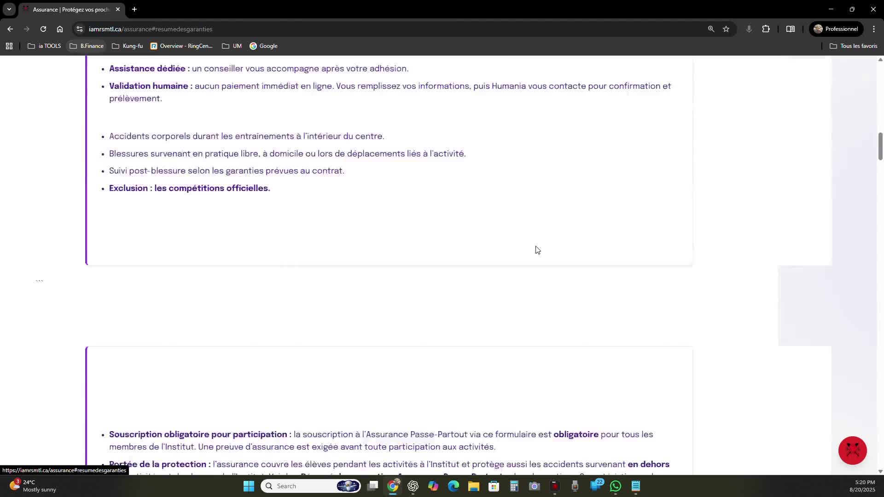The height and width of the screenshot is (497, 884).
Task: Open Microsoft Copilot from the taskbar
Action: [x=433, y=486]
